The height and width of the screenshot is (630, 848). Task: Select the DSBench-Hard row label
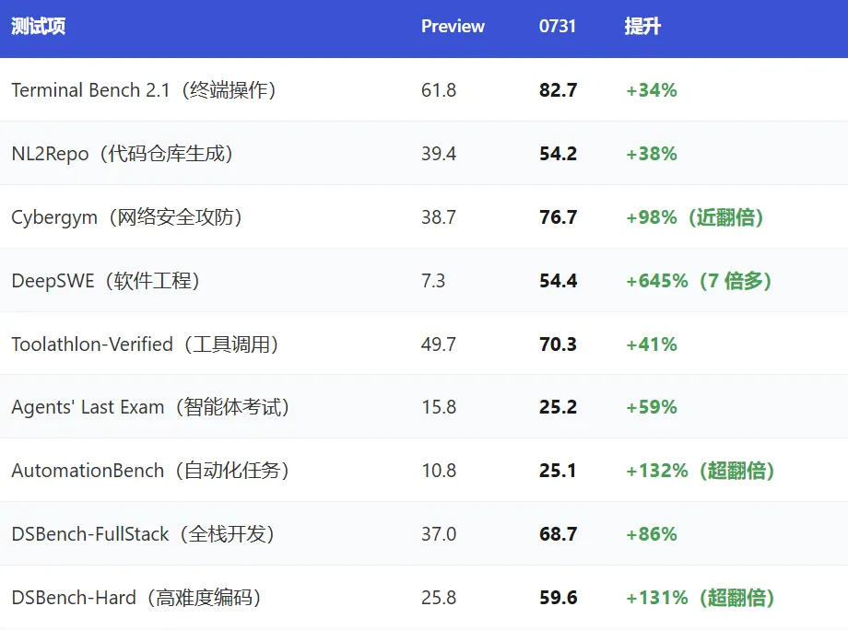(x=136, y=598)
